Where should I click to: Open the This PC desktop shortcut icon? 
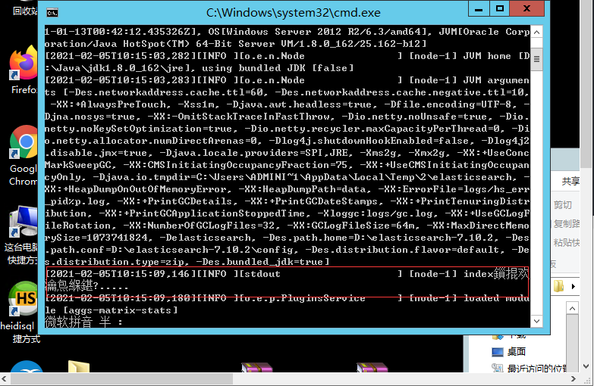[24, 221]
